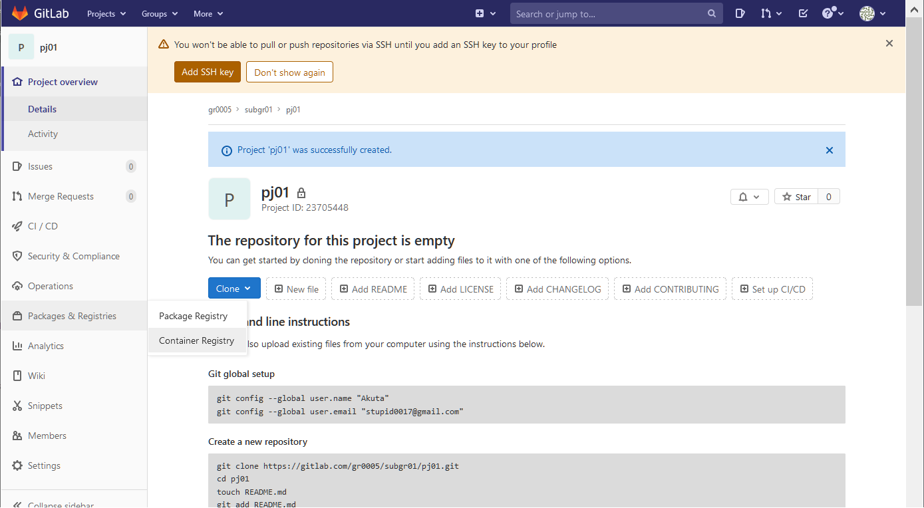The width and height of the screenshot is (924, 508).
Task: Click the Security & Compliance shield icon
Action: 17,256
